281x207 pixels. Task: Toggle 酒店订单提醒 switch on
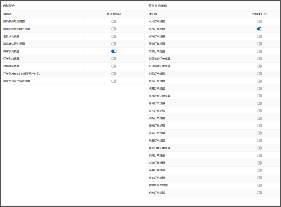click(259, 51)
